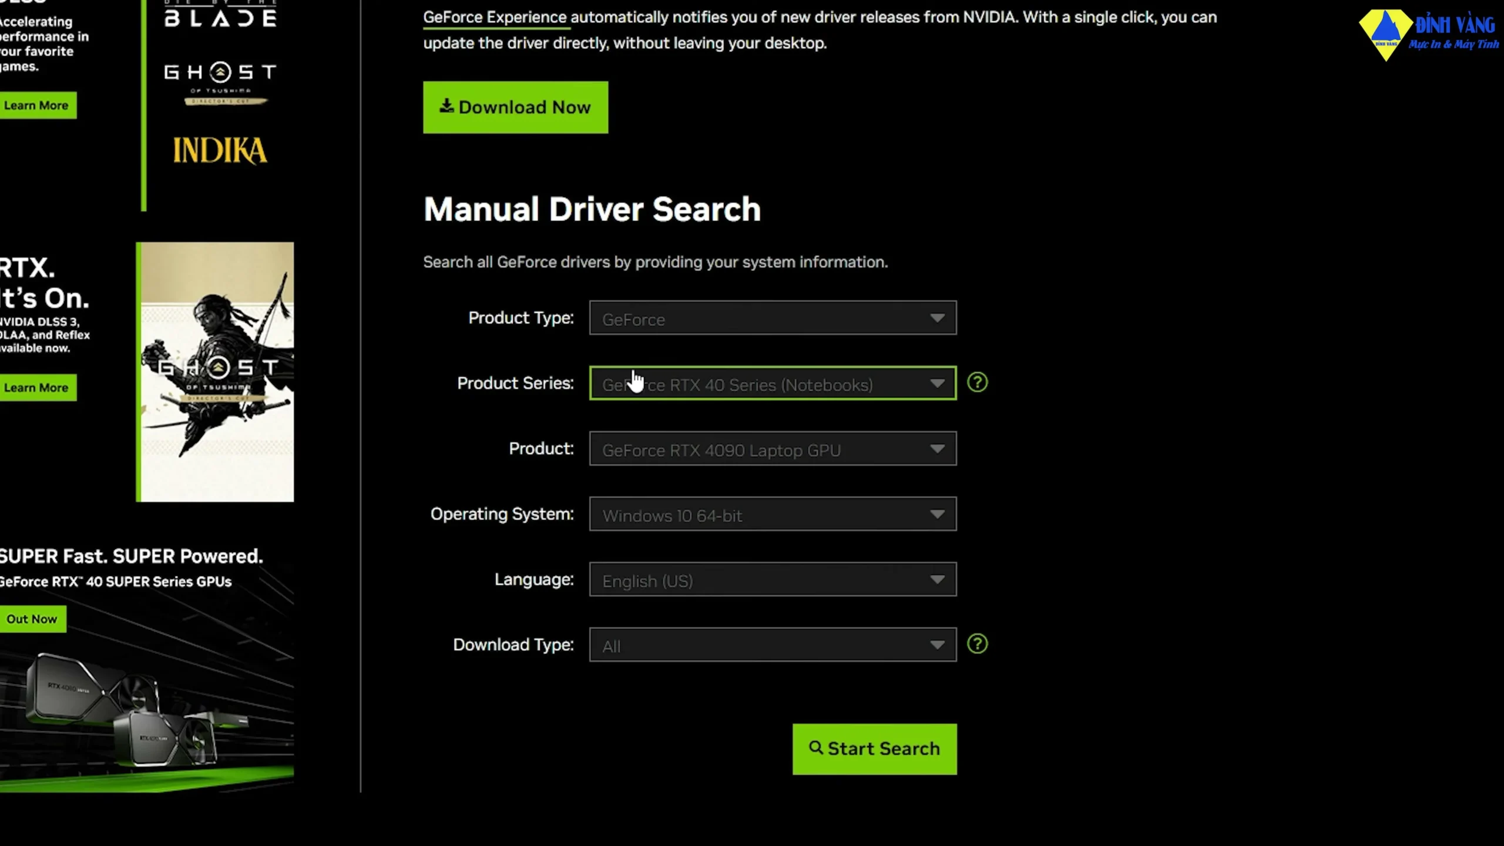
Task: Open the Product Type dropdown
Action: [x=773, y=318]
